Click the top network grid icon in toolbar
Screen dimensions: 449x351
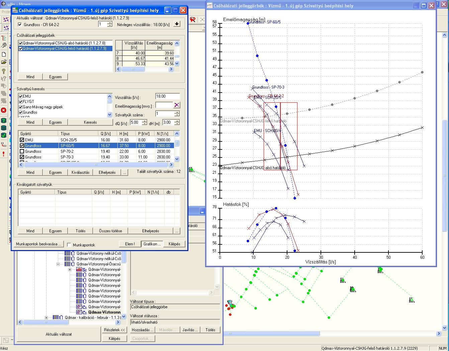[x=6, y=20]
